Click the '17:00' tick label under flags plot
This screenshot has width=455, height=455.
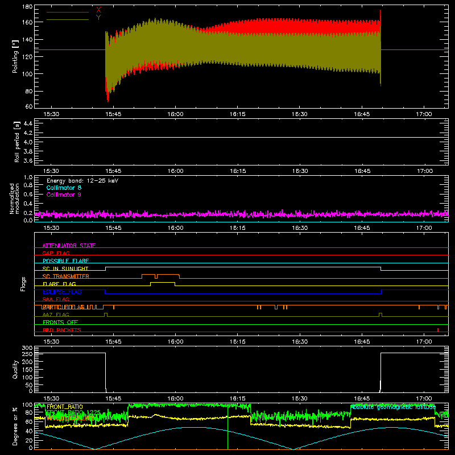pos(424,342)
